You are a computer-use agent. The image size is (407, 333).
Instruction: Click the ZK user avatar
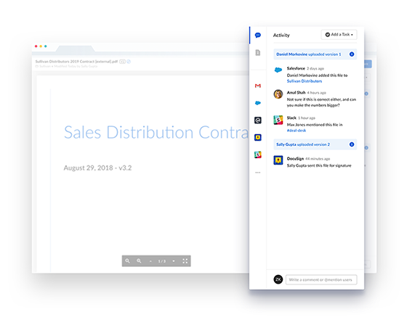pos(278,279)
